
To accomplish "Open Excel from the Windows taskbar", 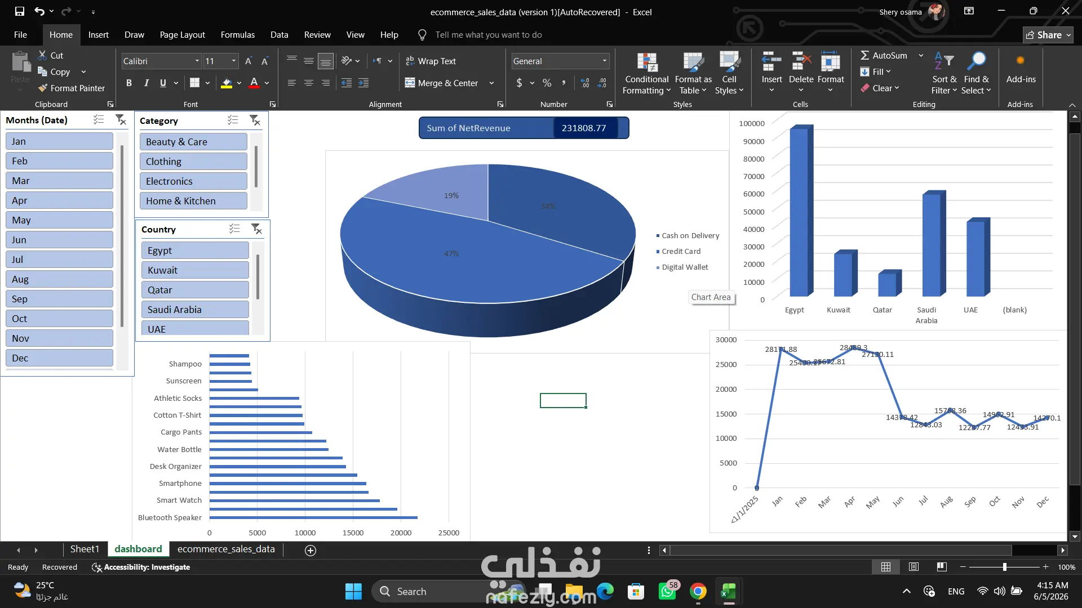I will coord(728,591).
